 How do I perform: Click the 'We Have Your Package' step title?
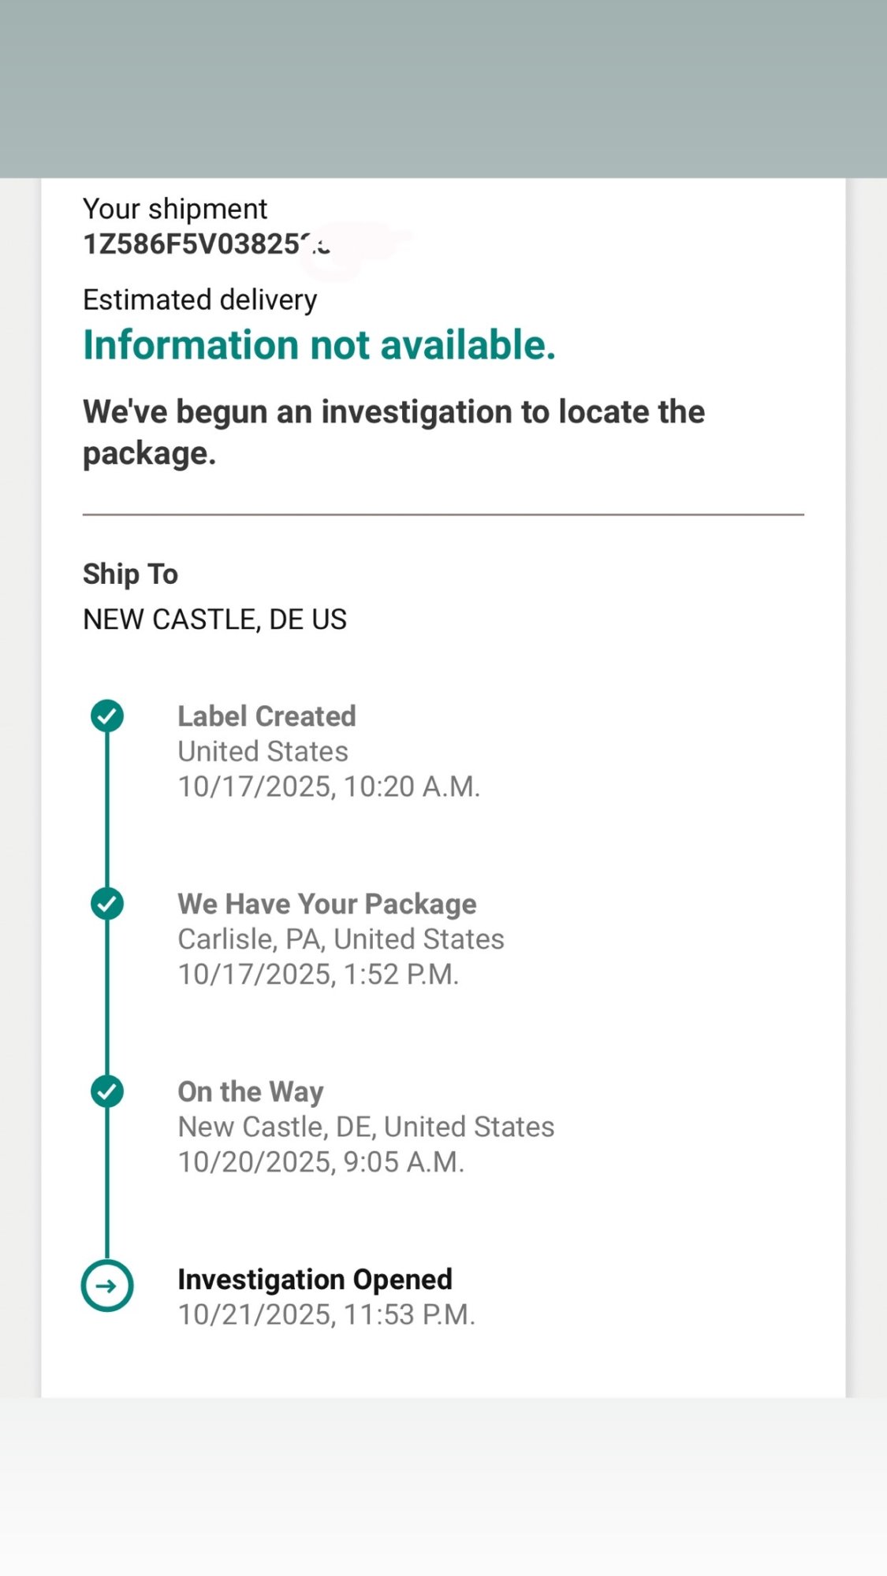click(x=326, y=904)
